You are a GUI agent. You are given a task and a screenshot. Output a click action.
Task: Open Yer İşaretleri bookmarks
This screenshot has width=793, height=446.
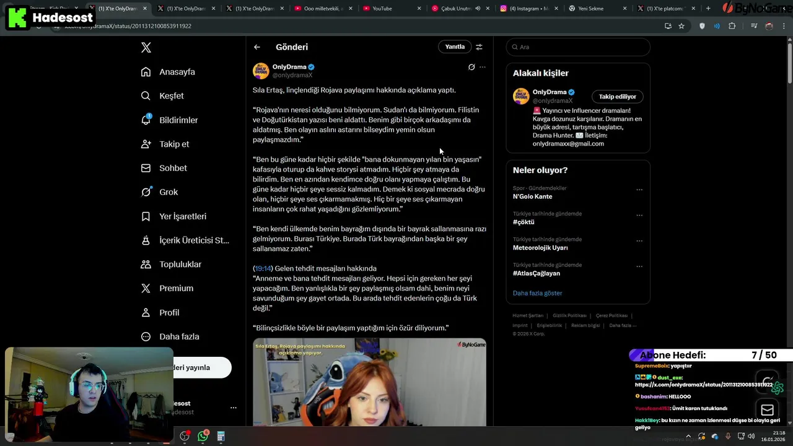tap(173, 216)
